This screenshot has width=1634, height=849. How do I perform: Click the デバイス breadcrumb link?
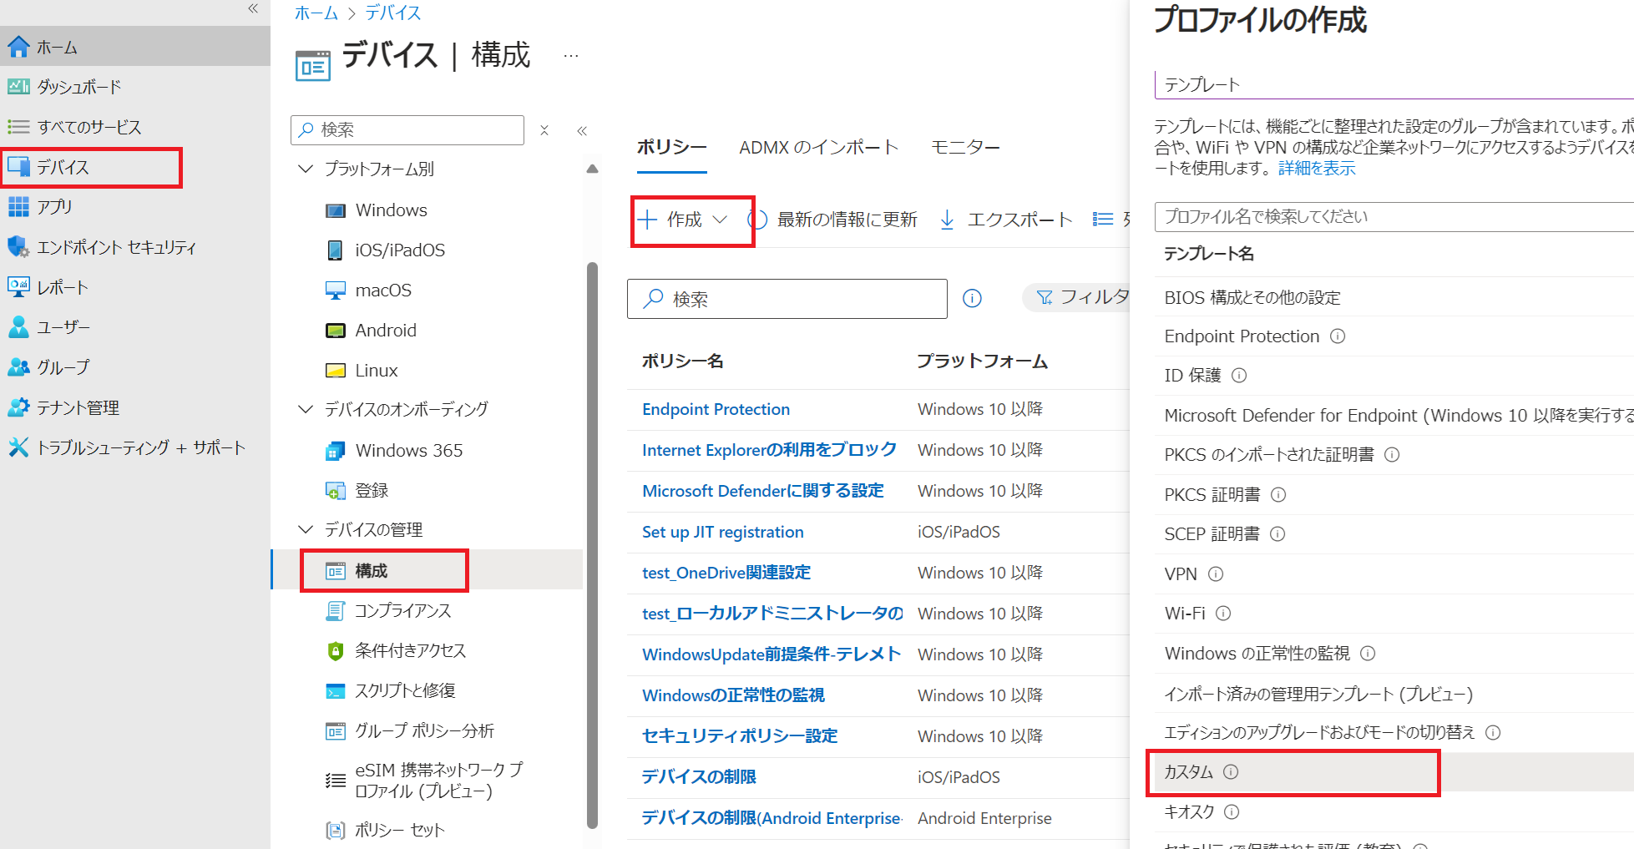pyautogui.click(x=393, y=13)
